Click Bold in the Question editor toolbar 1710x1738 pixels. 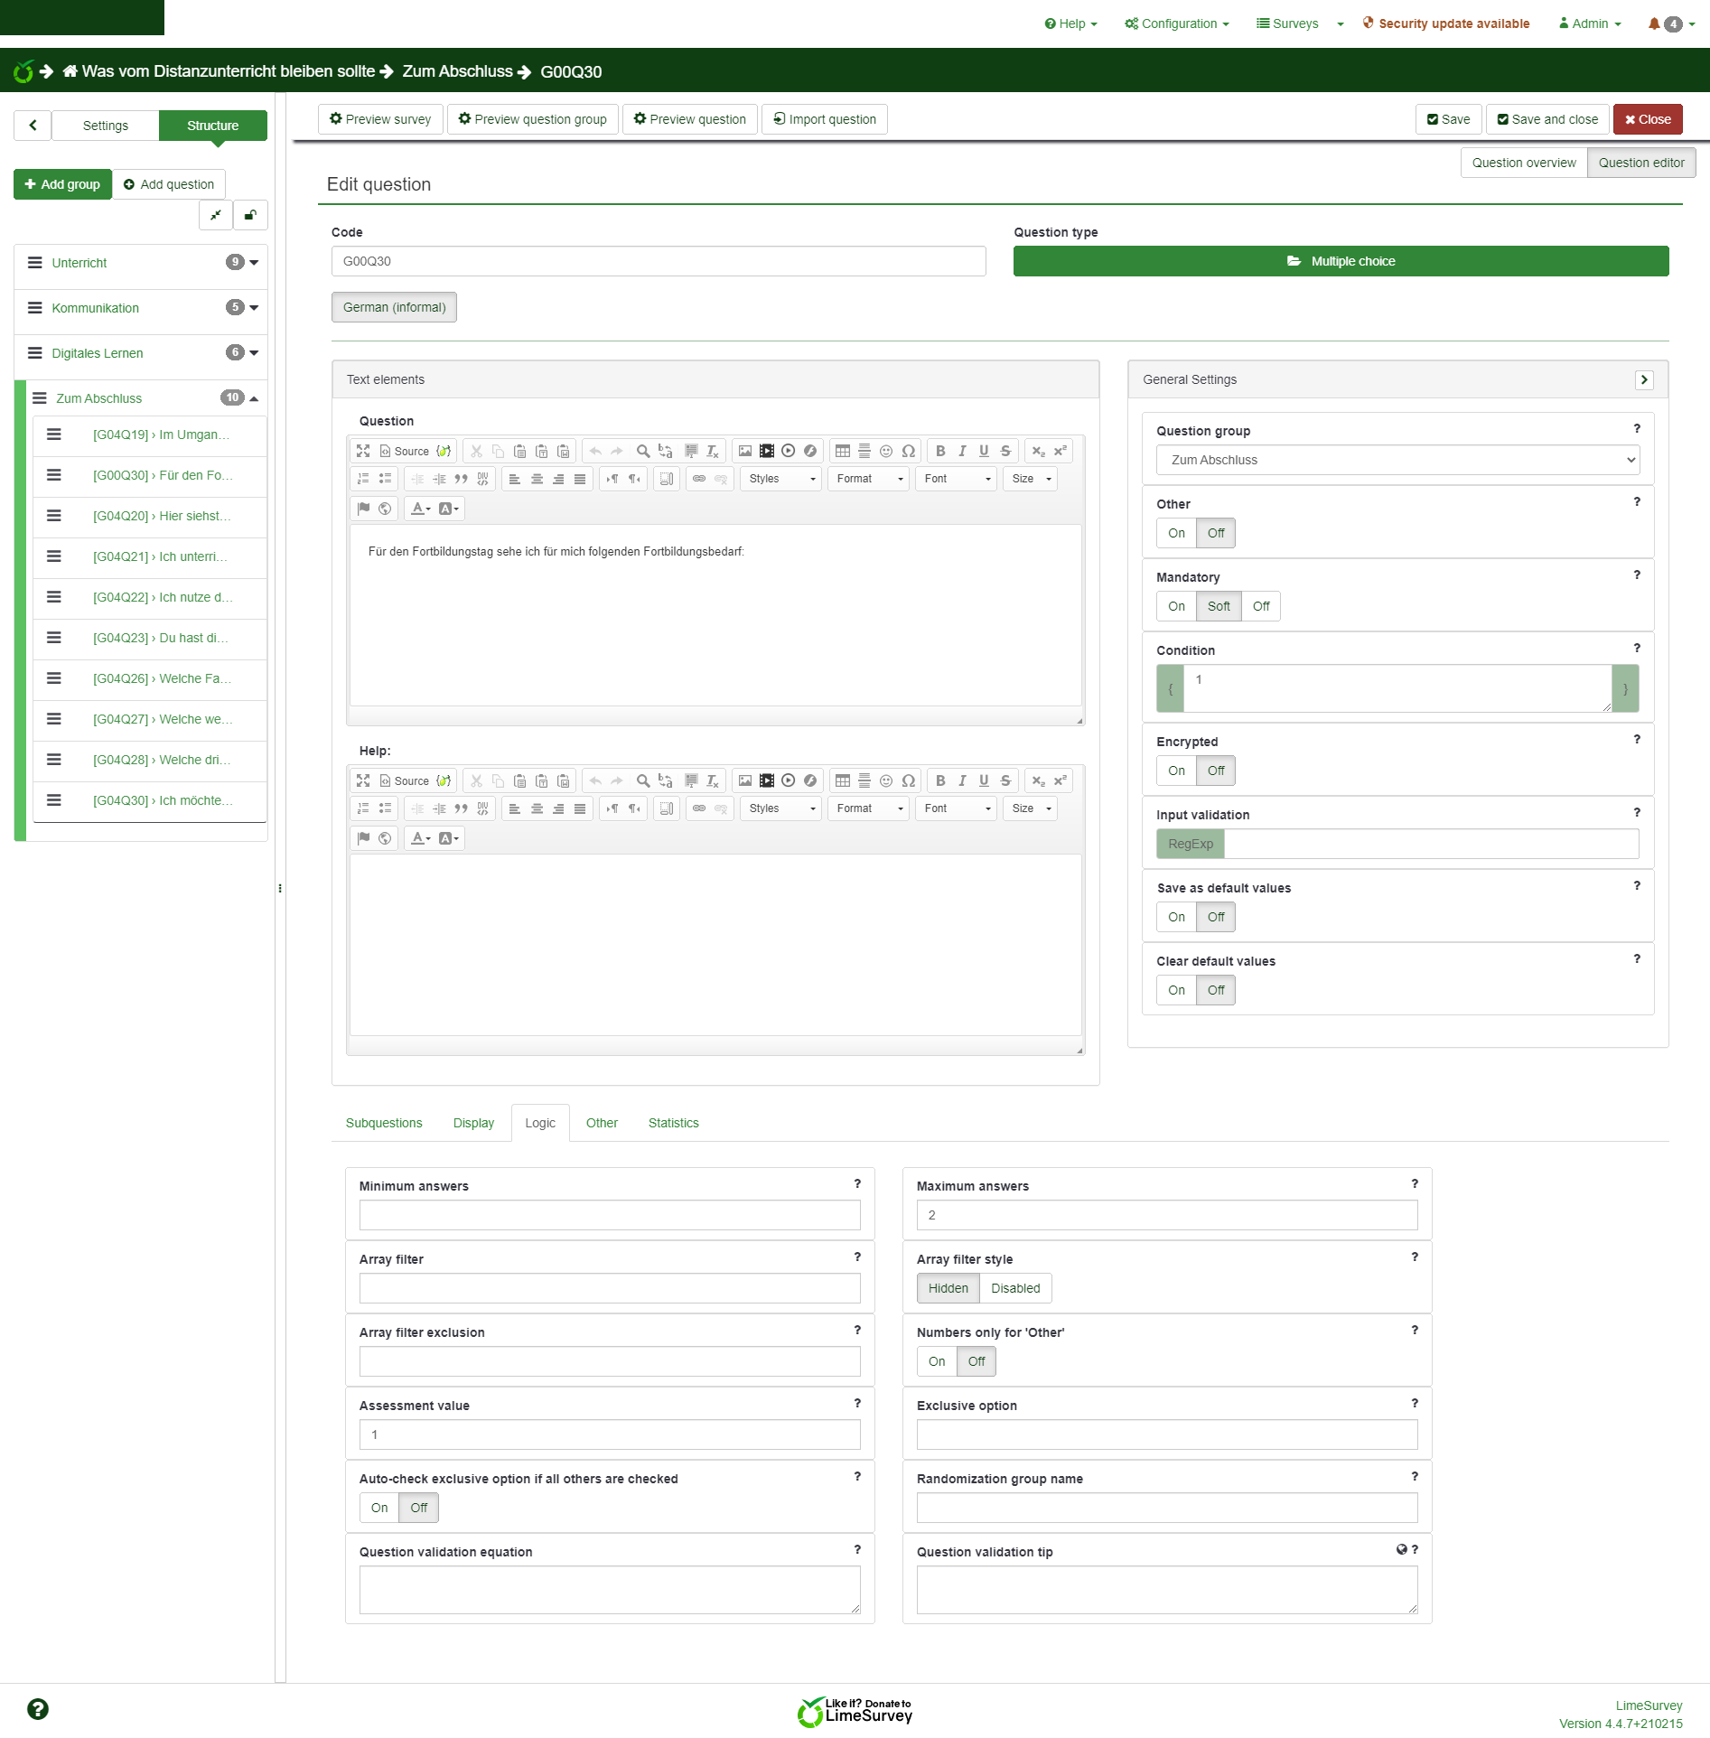940,451
